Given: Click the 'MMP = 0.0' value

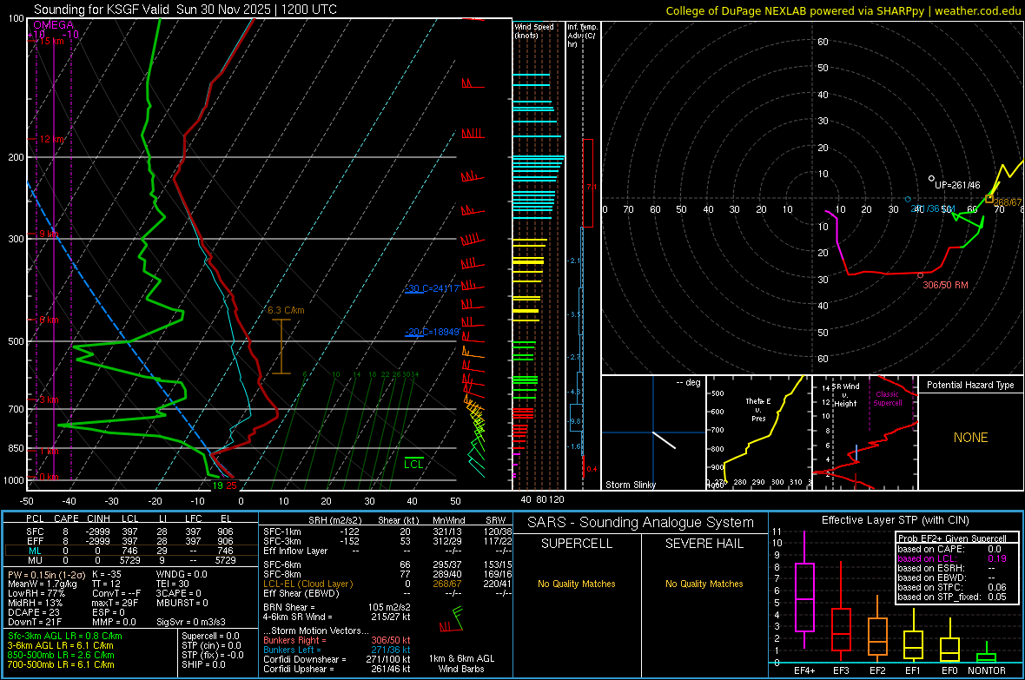Looking at the screenshot, I should click(x=114, y=622).
